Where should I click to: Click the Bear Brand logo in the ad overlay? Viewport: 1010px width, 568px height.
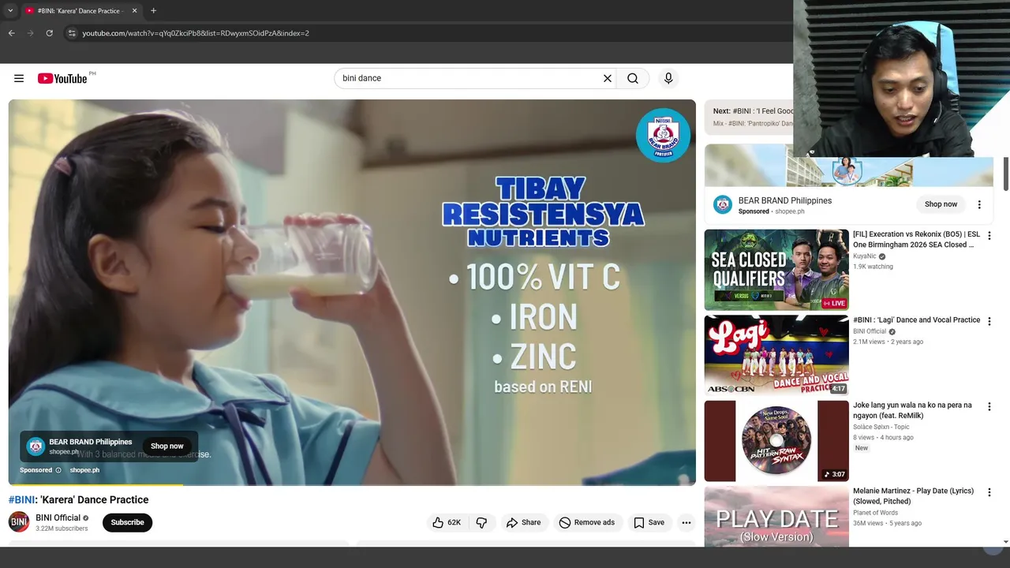coord(36,446)
